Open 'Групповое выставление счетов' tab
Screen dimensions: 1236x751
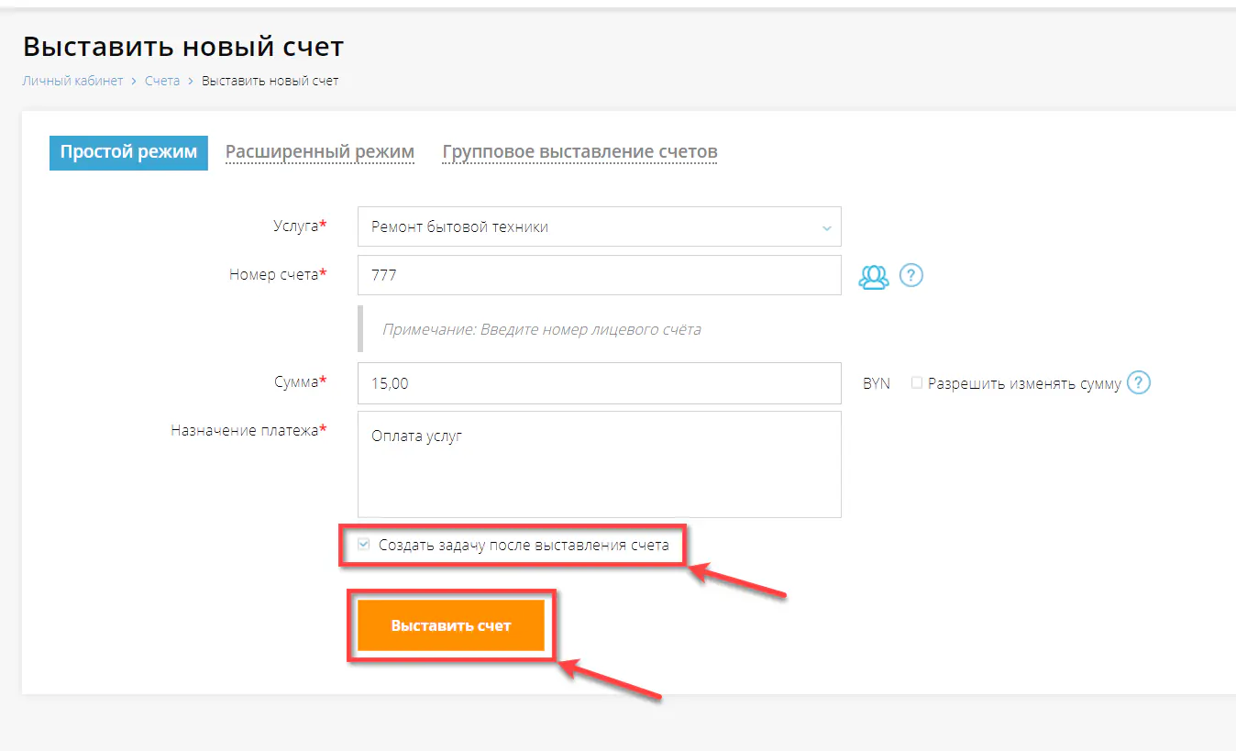tap(579, 152)
